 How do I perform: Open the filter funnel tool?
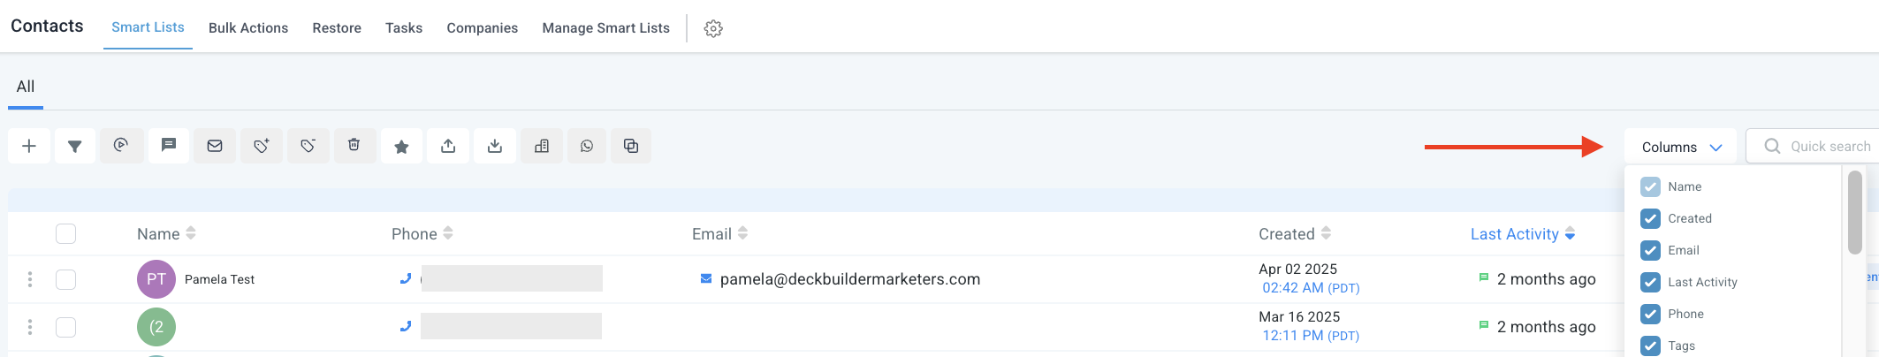pos(75,147)
